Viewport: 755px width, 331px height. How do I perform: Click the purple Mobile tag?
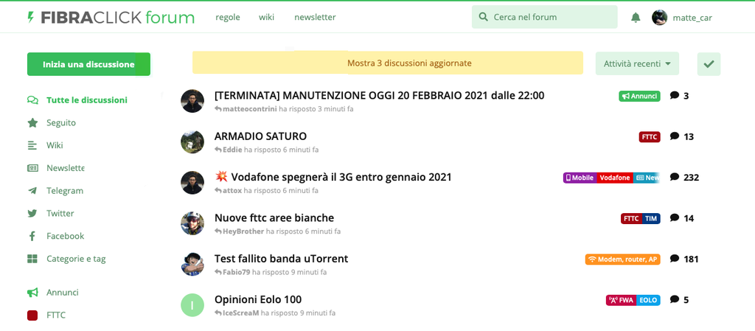click(x=580, y=178)
